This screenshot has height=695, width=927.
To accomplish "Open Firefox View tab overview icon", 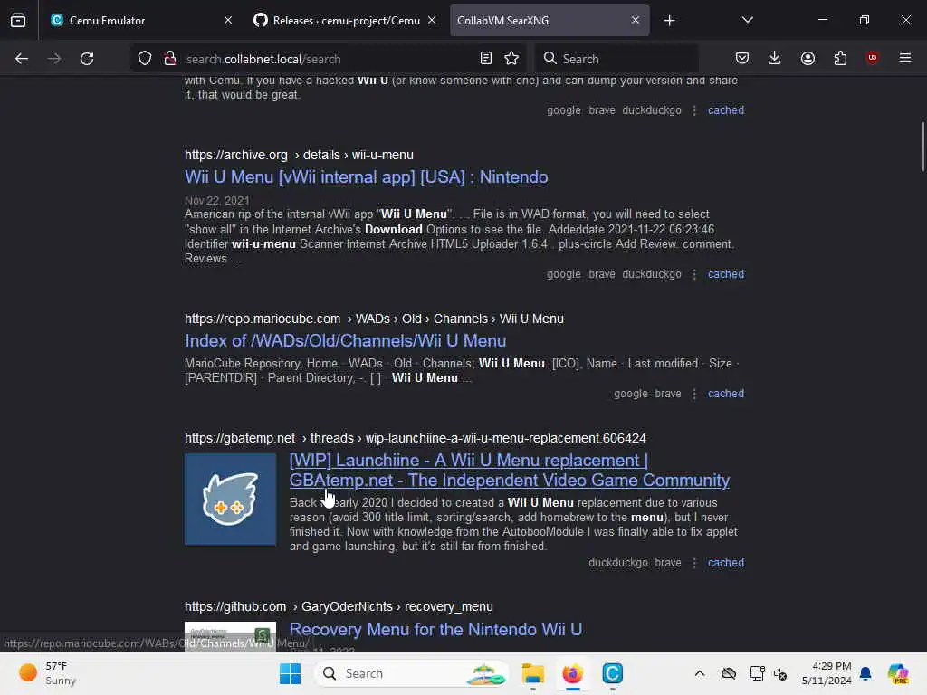I will (18, 20).
